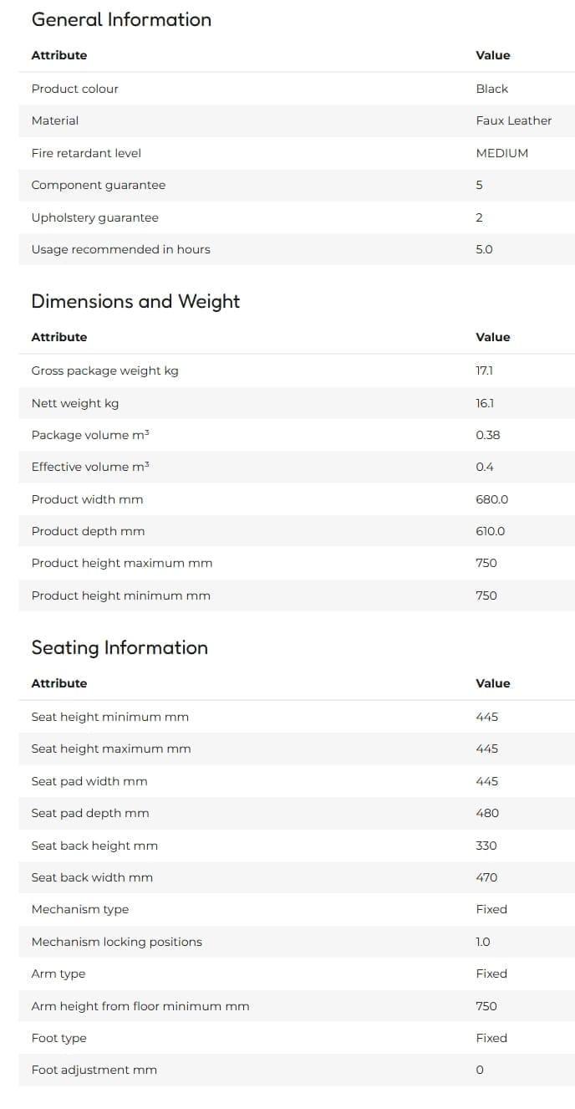Click the Product width mm value 680.0

click(x=492, y=499)
